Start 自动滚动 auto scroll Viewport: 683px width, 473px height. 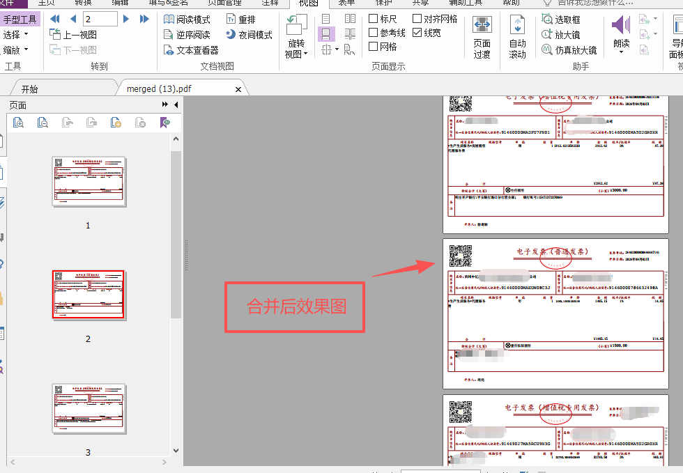click(517, 38)
